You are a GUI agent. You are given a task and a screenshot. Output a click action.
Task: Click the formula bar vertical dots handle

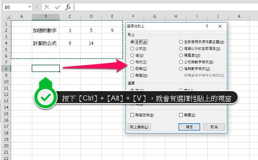(37, 7)
